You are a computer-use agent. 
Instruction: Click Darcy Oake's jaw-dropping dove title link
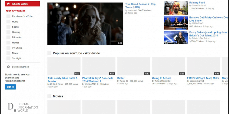pyautogui.click(x=209, y=34)
